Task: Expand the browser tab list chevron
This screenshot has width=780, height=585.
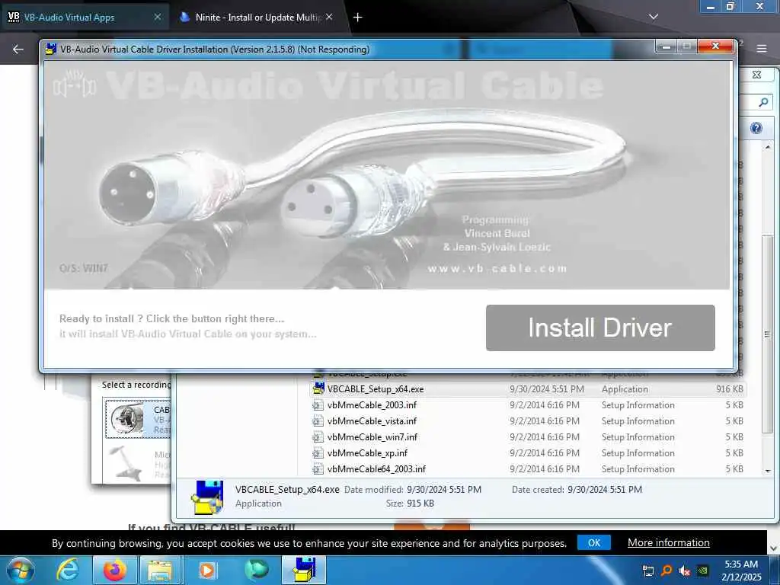Action: 653,17
